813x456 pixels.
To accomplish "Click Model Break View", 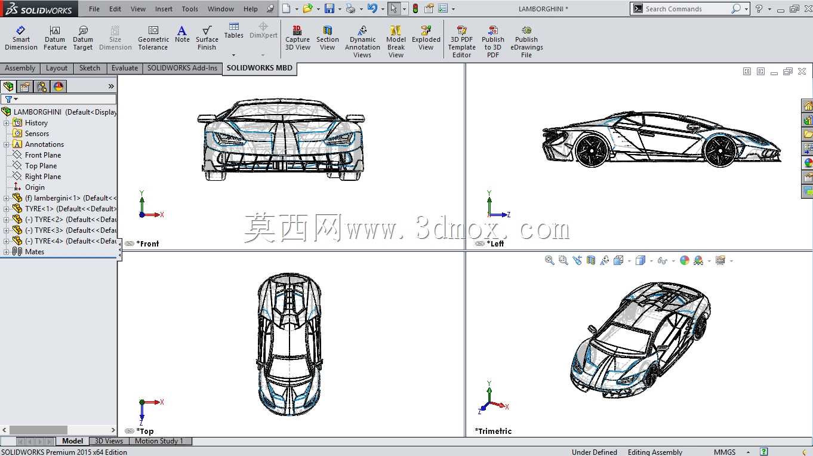I will pyautogui.click(x=396, y=42).
